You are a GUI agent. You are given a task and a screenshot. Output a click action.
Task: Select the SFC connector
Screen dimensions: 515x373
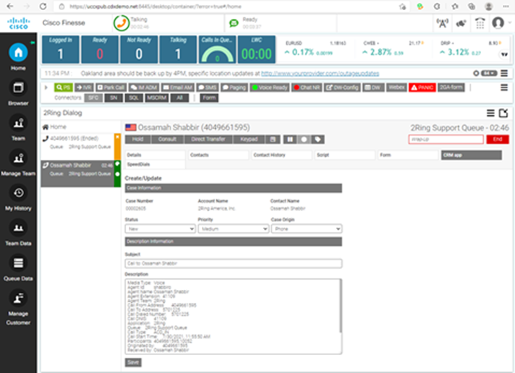(93, 98)
